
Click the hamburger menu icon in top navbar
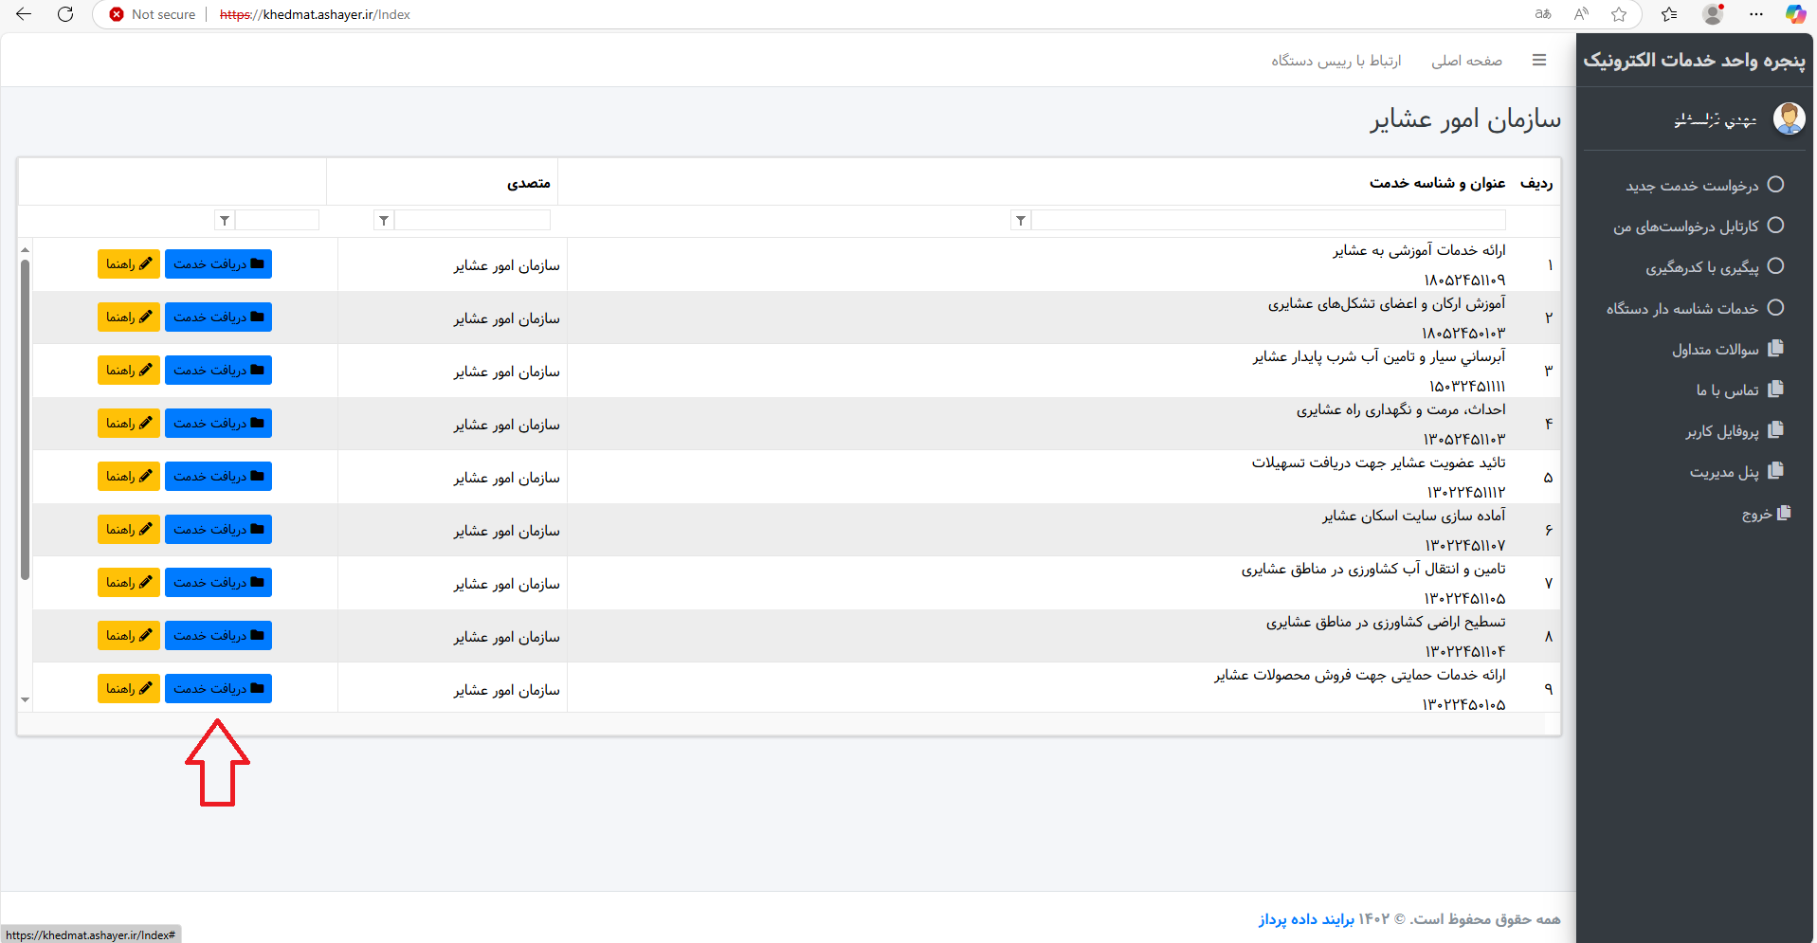pos(1539,60)
